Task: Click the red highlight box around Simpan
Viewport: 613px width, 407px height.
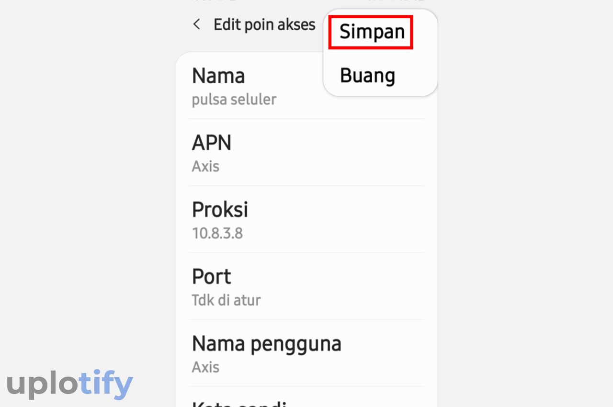Action: pos(371,32)
